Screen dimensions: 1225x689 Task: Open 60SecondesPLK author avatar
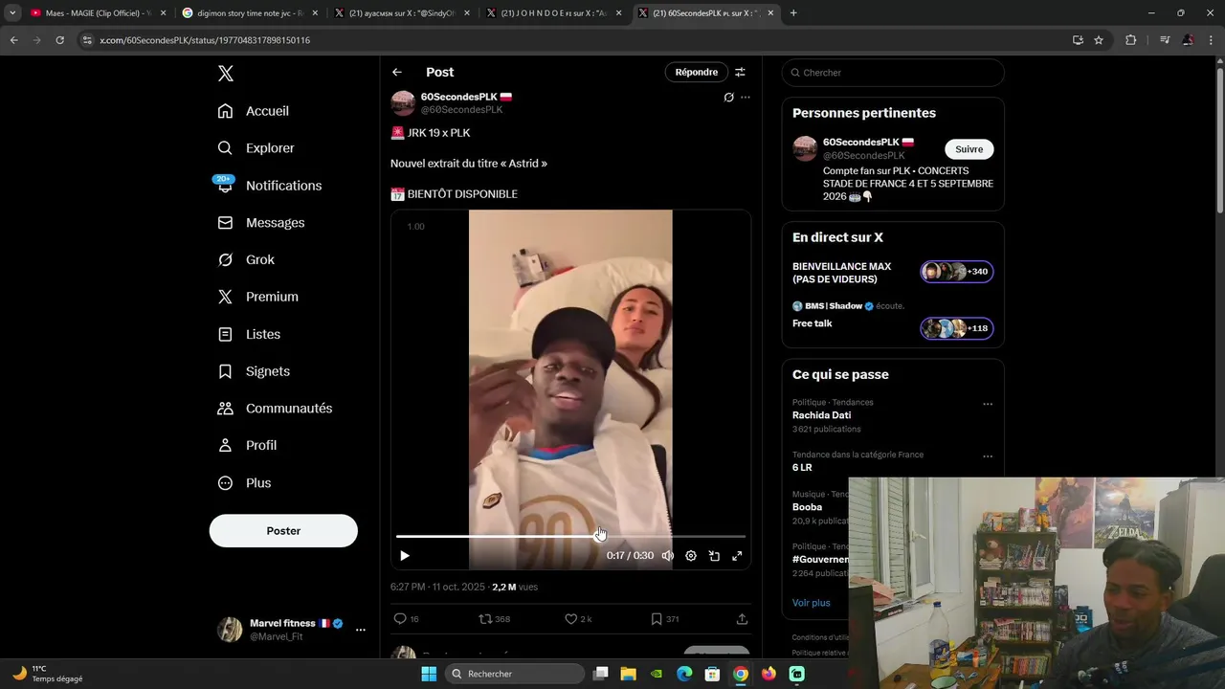point(403,103)
